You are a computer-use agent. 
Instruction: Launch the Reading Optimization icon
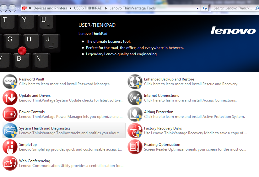click(135, 147)
